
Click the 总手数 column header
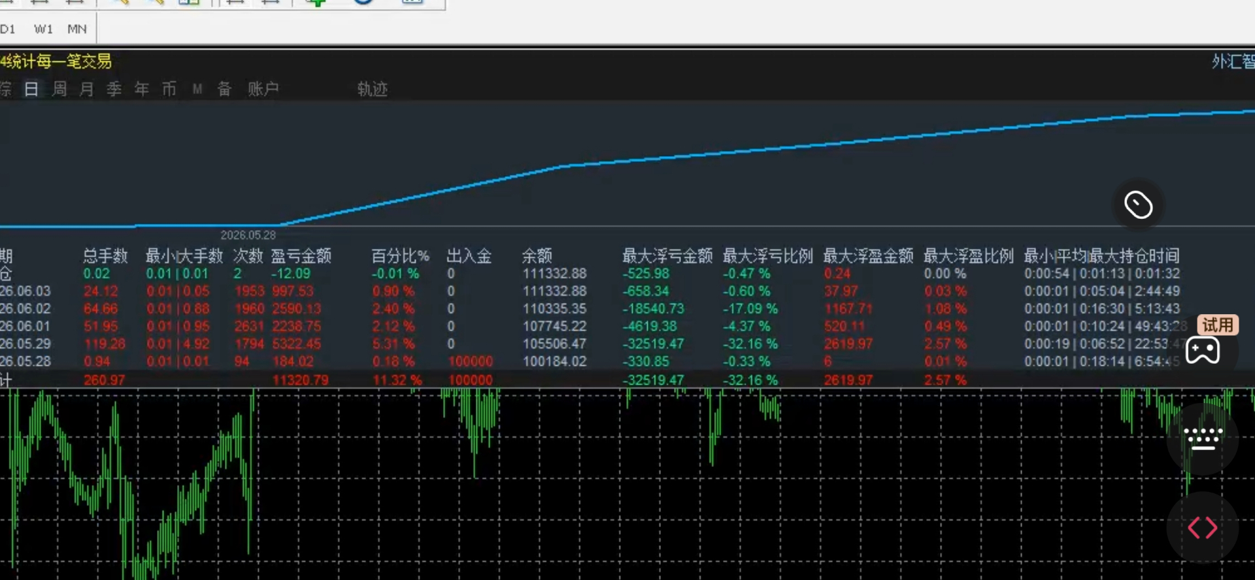point(105,255)
